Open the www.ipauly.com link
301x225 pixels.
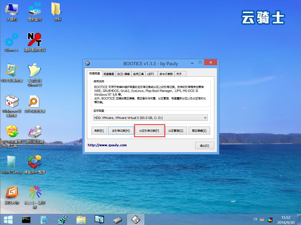[x=107, y=145]
